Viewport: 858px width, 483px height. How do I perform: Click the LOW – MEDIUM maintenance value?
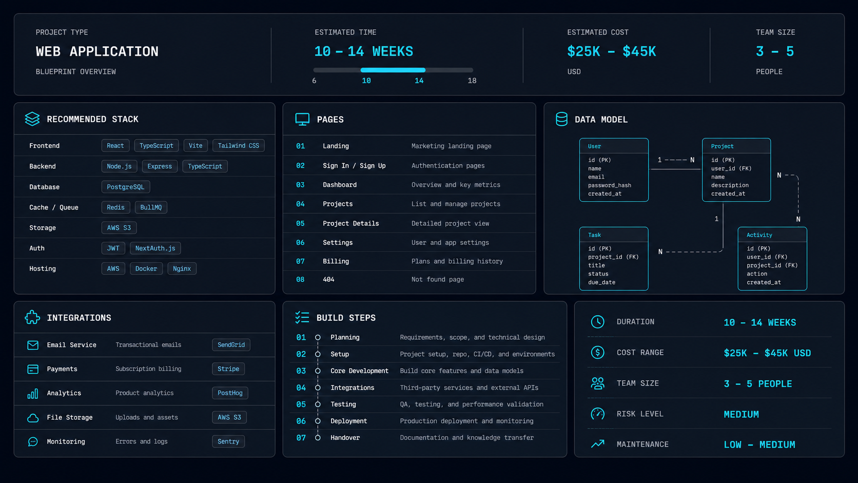tap(759, 445)
